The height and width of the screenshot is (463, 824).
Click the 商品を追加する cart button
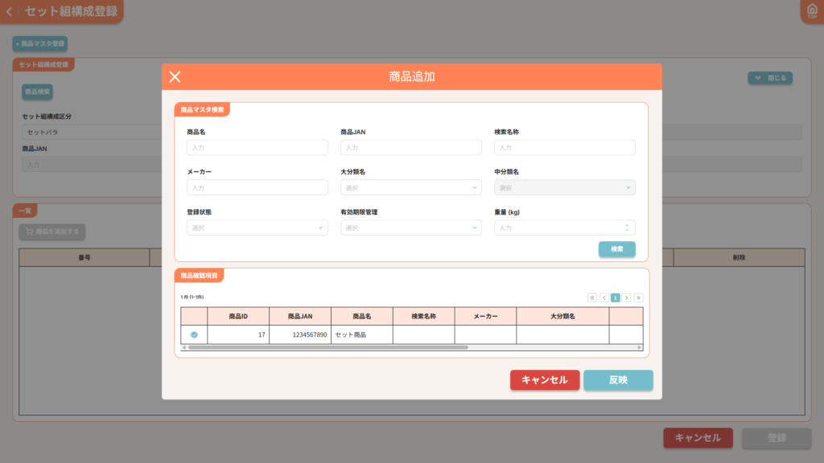click(x=52, y=231)
